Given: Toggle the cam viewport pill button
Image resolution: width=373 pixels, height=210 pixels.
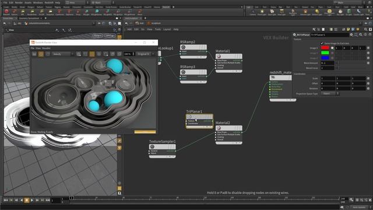Looking at the screenshot, I should (x=110, y=35).
